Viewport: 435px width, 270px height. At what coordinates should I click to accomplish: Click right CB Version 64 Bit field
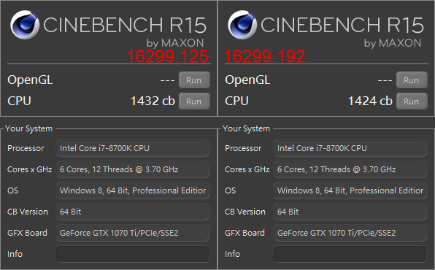point(350,212)
